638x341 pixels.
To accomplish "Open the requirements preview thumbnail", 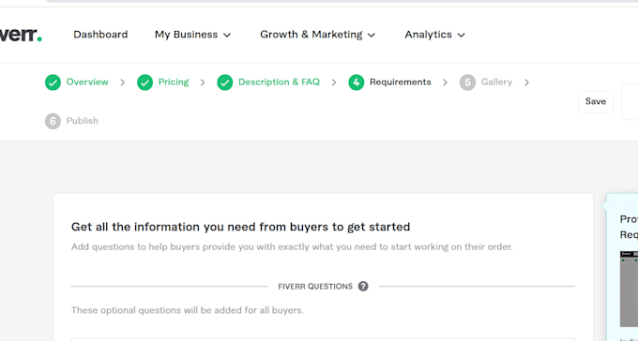I will 629,289.
